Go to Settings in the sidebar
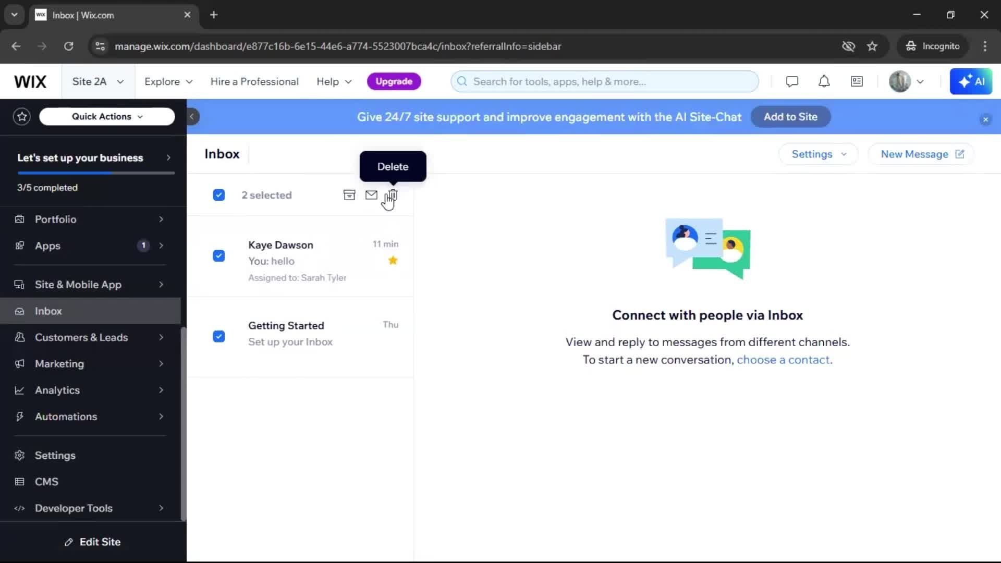The width and height of the screenshot is (1001, 563). coord(90,456)
